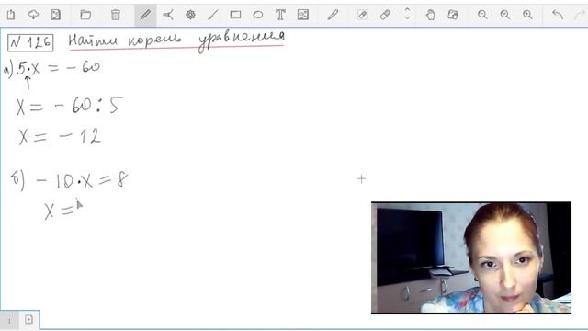Screen dimensions: 588x331
Task: Select the pencil drawing tool
Action: (145, 15)
